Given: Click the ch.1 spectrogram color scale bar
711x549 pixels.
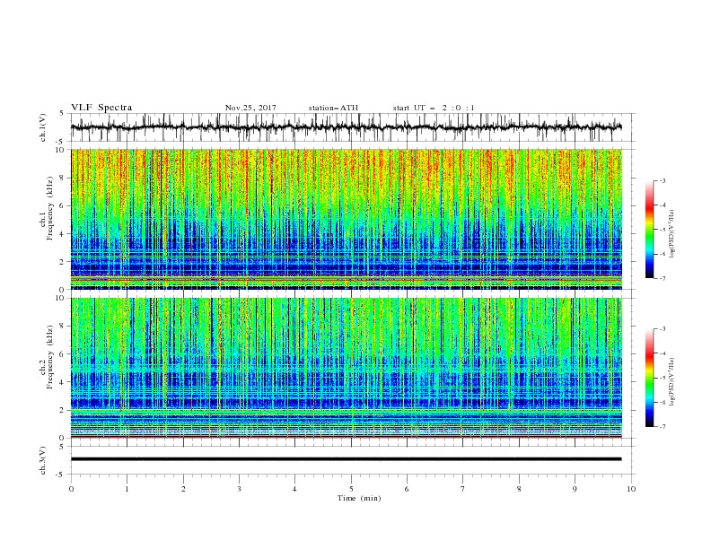Looking at the screenshot, I should click(649, 229).
